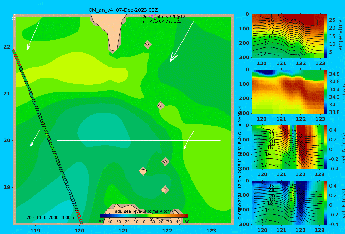Viewport: 345px width, 234px height.
Task: Click the longitude label '119' under the map
Action: click(36, 231)
